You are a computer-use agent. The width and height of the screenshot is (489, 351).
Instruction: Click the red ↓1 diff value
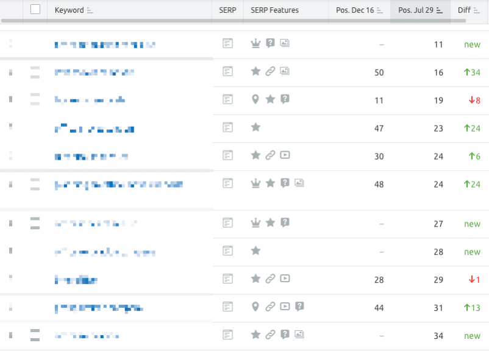pos(474,280)
